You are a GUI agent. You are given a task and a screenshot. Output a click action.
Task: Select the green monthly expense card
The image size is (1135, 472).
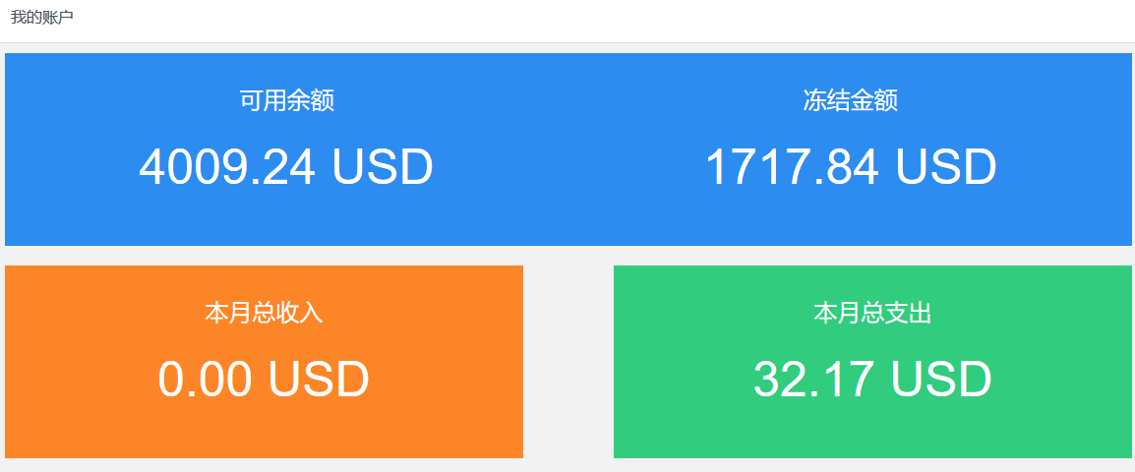873,362
